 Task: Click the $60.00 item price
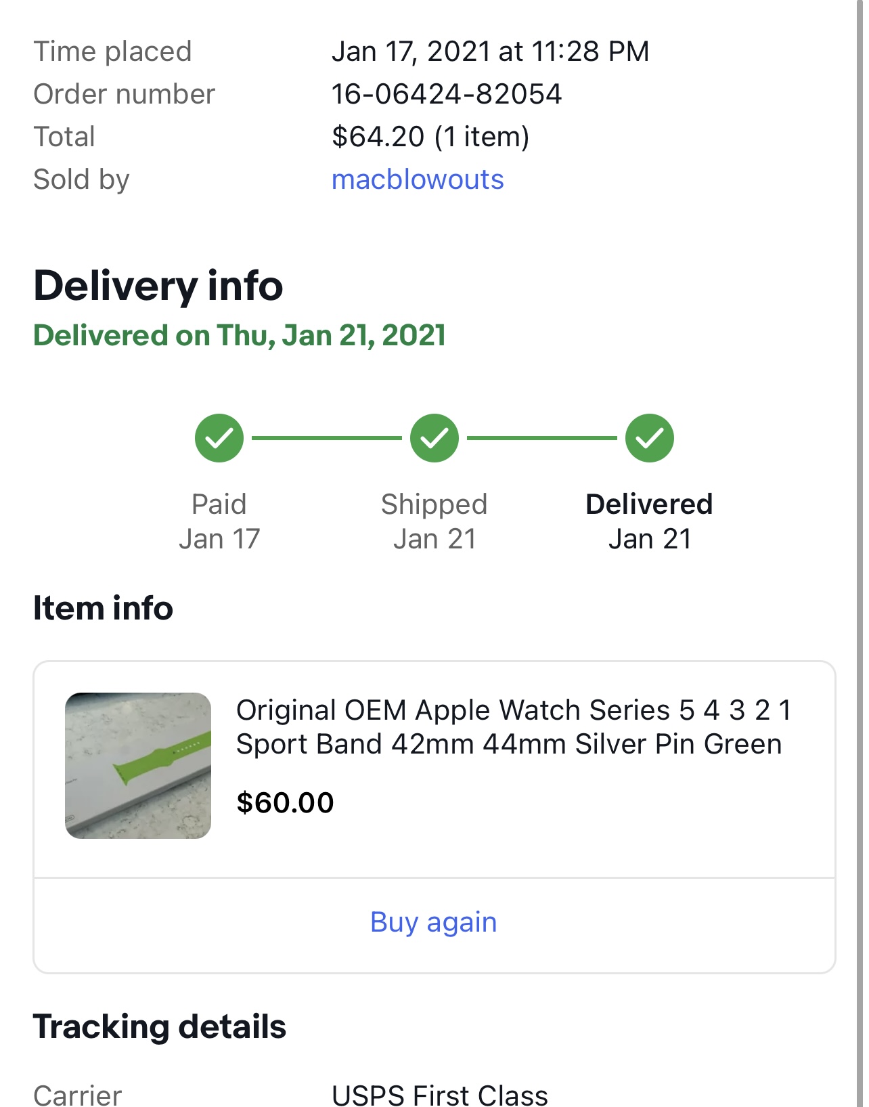(x=285, y=803)
